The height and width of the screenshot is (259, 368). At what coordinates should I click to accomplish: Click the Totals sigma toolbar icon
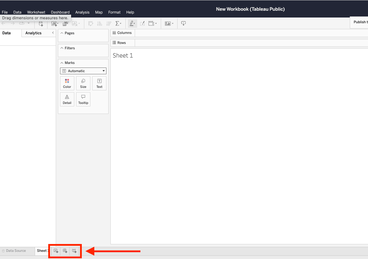pyautogui.click(x=118, y=24)
